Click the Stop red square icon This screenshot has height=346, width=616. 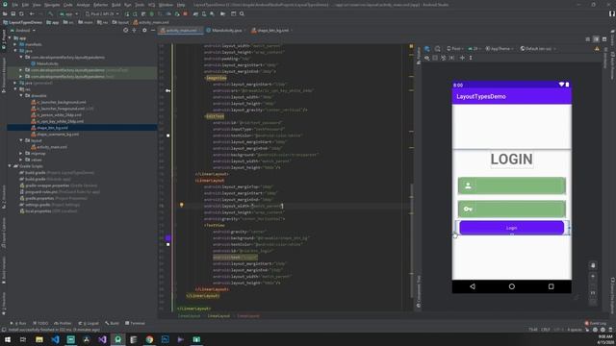[186, 13]
